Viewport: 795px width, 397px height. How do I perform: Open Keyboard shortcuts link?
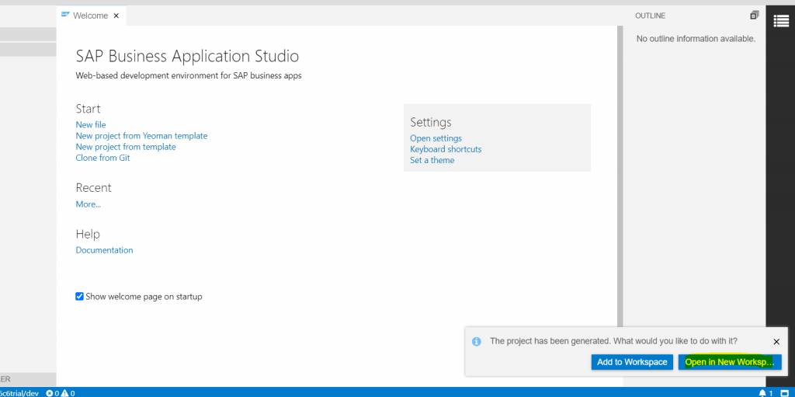point(446,149)
